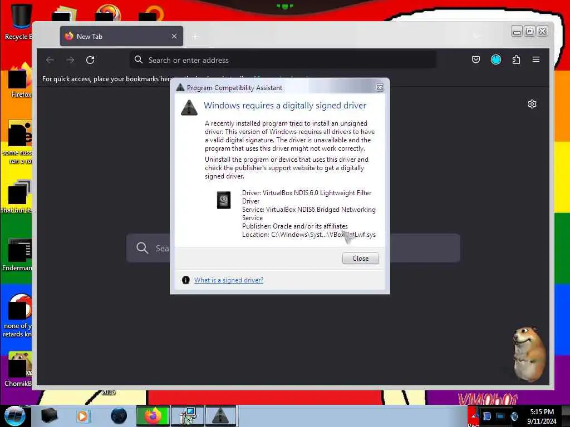Open the Firefox hamburger application menu

[536, 59]
